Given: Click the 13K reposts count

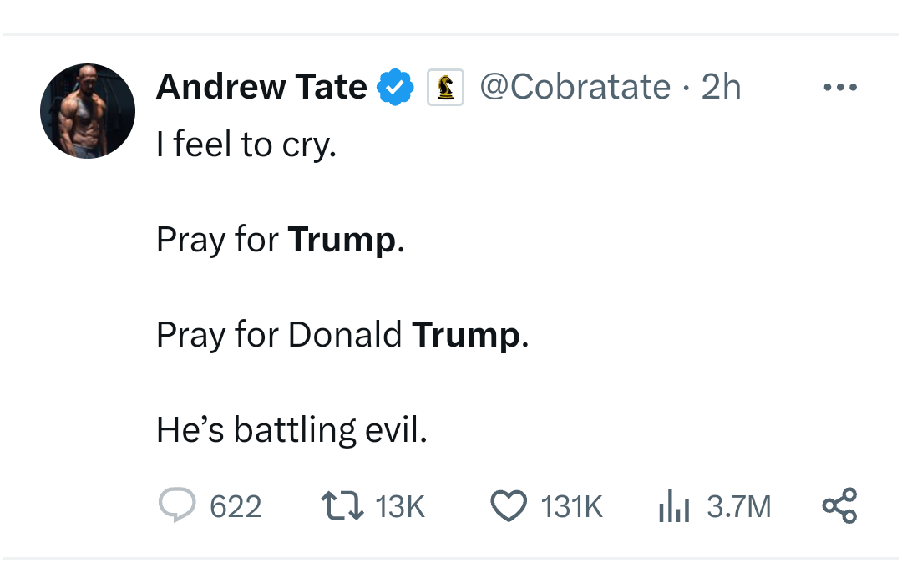Looking at the screenshot, I should point(401,506).
